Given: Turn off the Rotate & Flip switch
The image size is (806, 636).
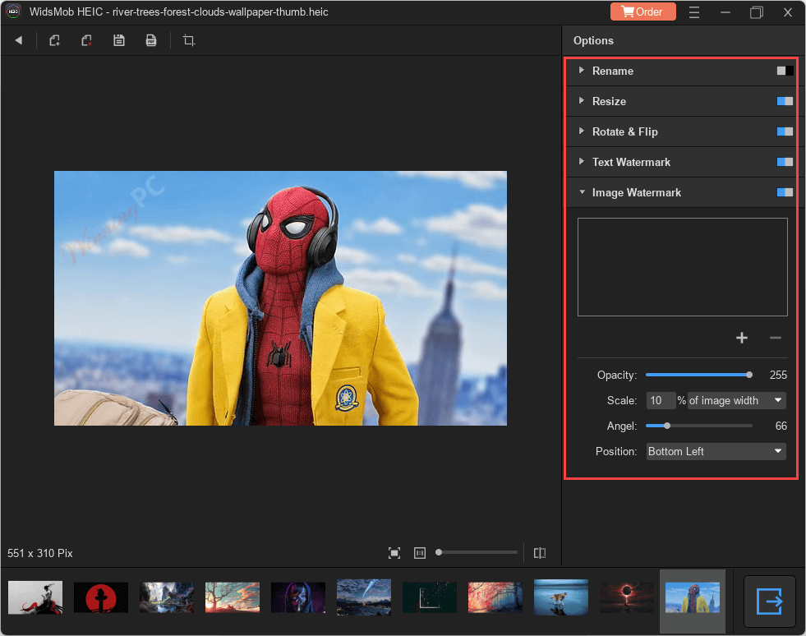Looking at the screenshot, I should [785, 131].
